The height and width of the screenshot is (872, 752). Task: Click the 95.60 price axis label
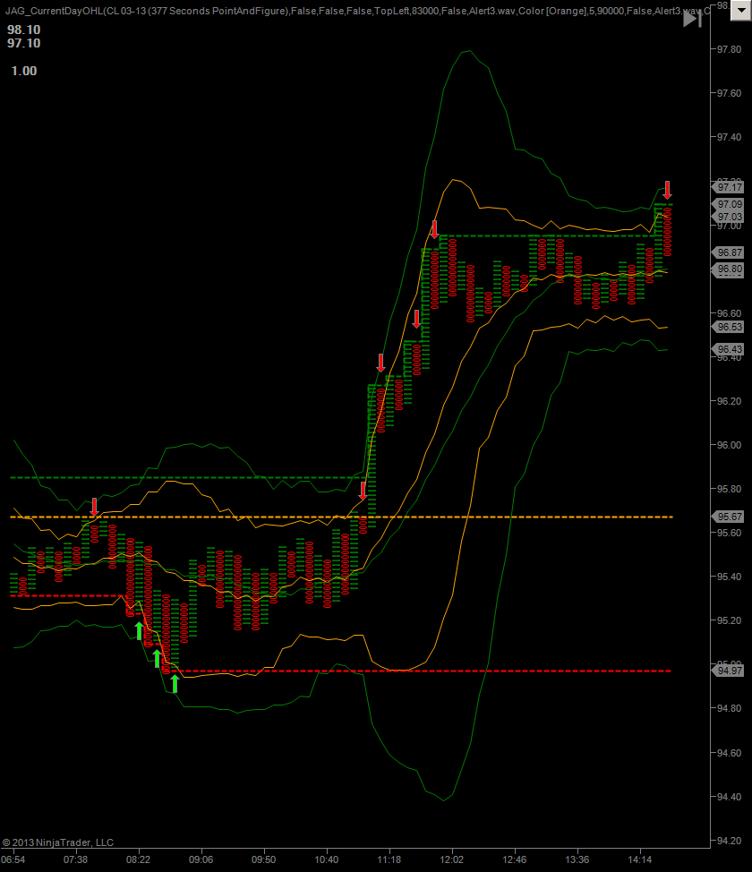[x=729, y=533]
